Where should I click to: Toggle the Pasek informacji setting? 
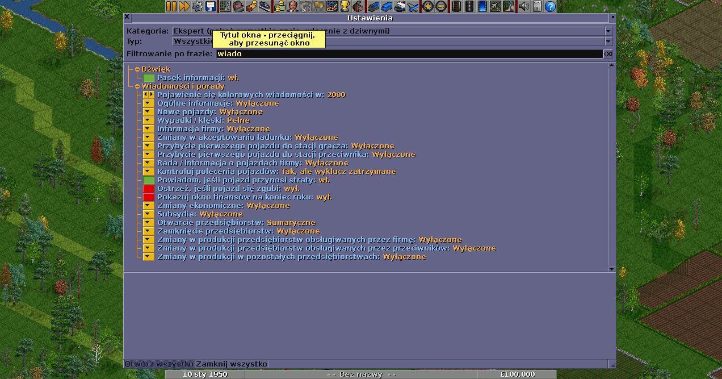pos(149,78)
